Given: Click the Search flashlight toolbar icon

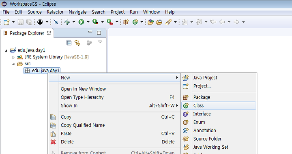Looking at the screenshot, I should (168, 22).
